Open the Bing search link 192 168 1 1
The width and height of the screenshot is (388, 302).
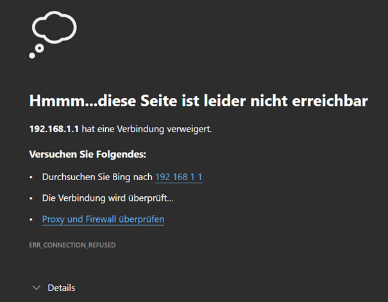(179, 176)
